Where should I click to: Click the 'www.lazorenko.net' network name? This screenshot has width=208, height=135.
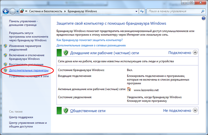pos(146,90)
